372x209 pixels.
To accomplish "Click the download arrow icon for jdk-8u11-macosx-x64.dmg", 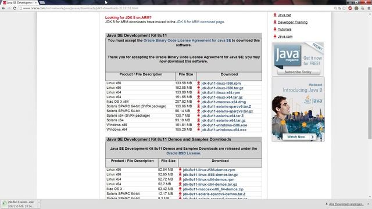I will pyautogui.click(x=199, y=102).
